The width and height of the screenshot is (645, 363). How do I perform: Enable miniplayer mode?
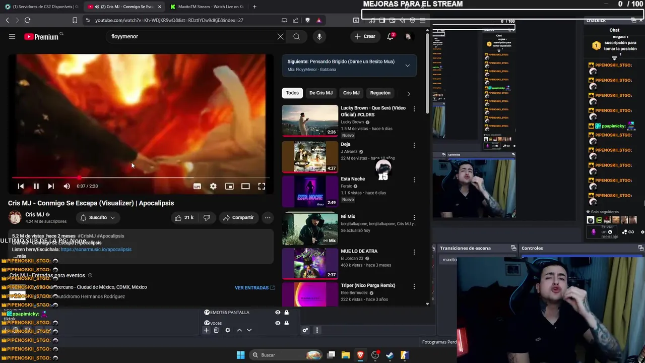[229, 186]
